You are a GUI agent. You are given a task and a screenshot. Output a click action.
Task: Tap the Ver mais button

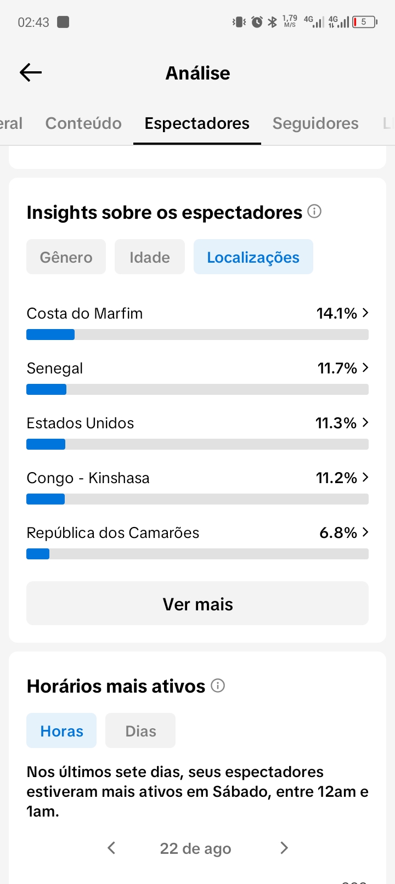click(198, 603)
